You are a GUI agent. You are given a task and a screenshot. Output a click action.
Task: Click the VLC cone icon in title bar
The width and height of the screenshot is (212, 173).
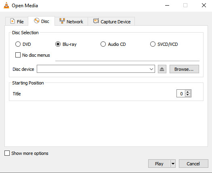6,5
